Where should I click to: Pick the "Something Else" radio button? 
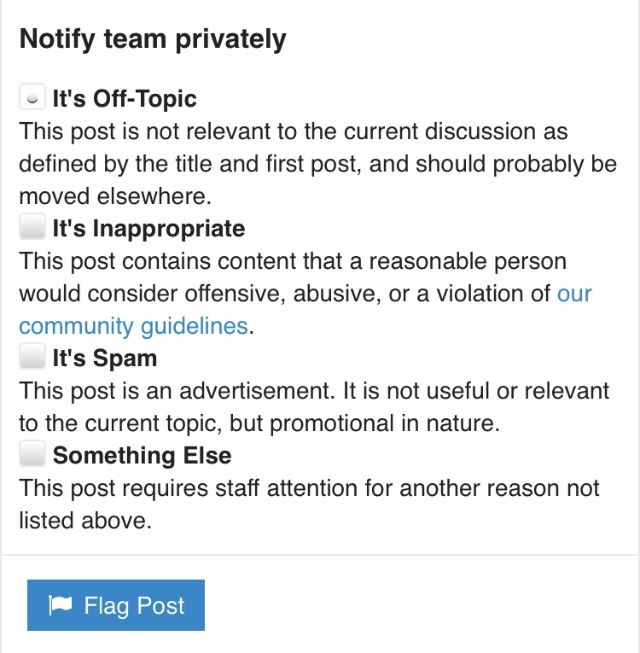tap(32, 454)
